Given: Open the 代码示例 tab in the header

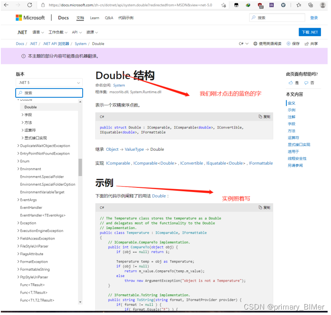Looking at the screenshot, I should [126, 18].
